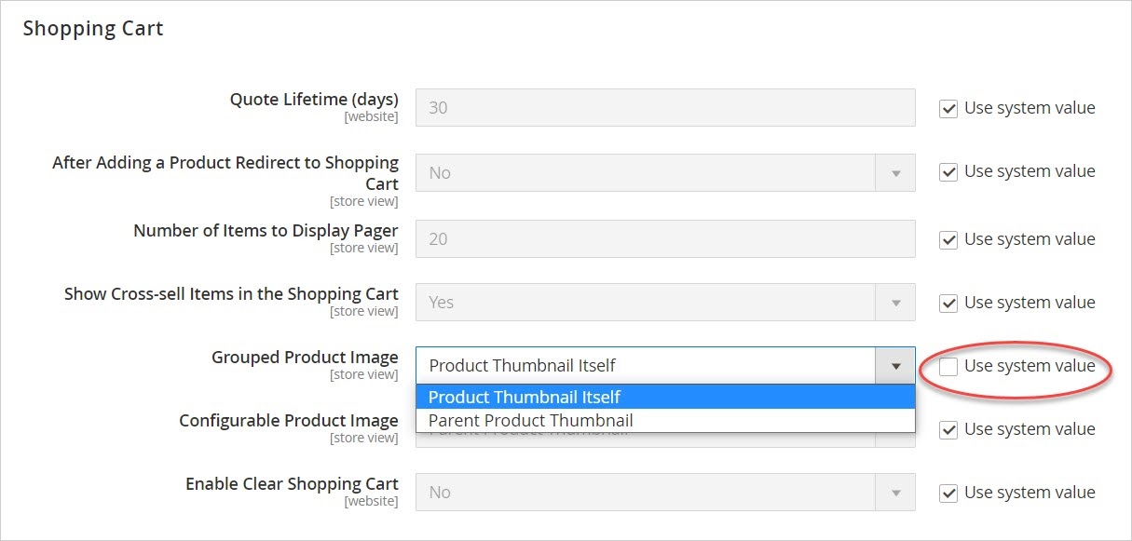Toggle Use system value for Enable Clear Shopping Cart

948,494
